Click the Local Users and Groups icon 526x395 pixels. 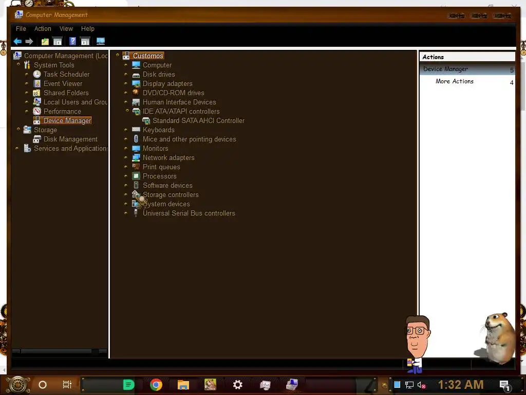pyautogui.click(x=37, y=102)
